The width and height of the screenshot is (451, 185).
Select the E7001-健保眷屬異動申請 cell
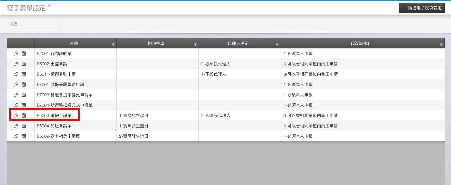tap(75, 84)
